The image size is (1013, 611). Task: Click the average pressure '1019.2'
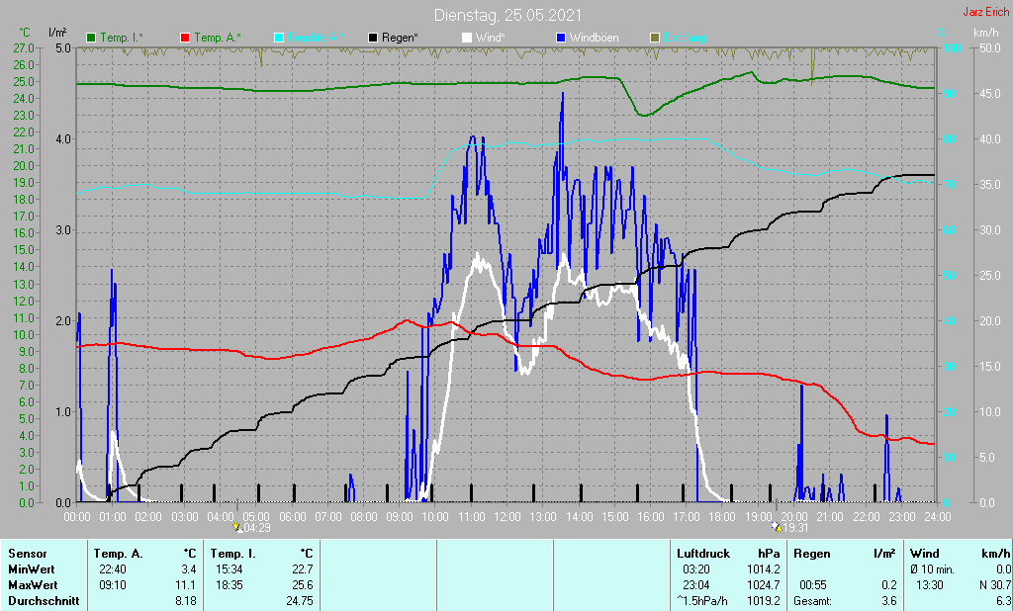pyautogui.click(x=764, y=601)
